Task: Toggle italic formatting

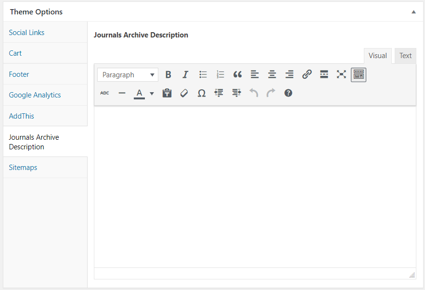Action: coord(185,74)
